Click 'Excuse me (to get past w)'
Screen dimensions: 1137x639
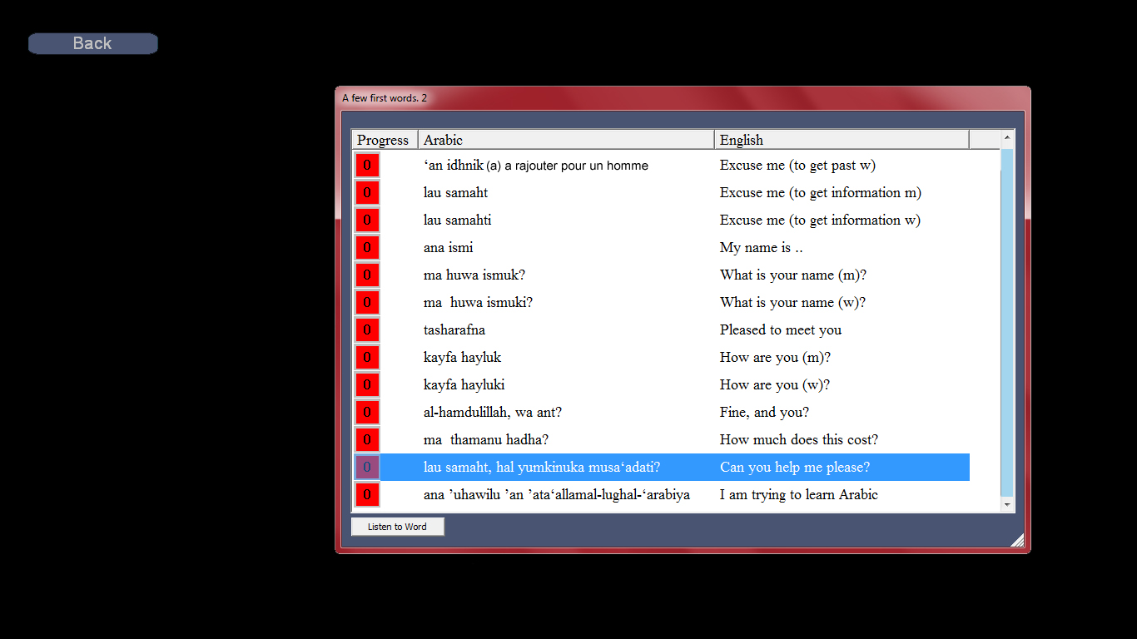[x=797, y=166]
